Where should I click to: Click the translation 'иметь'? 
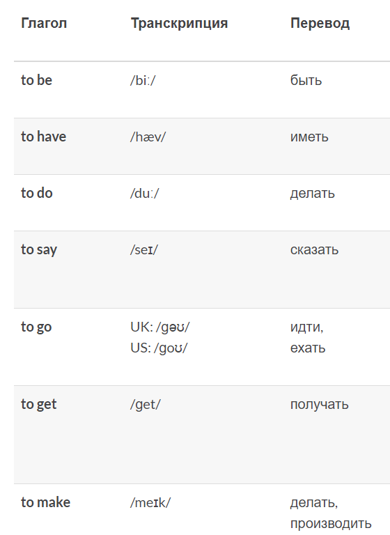(309, 137)
